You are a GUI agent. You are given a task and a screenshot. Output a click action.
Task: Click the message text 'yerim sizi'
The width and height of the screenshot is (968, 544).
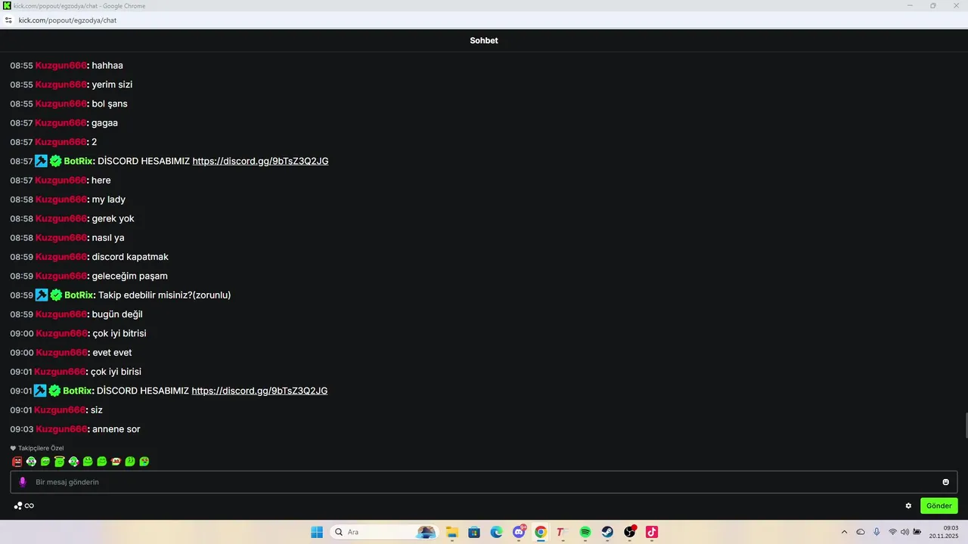tap(112, 85)
